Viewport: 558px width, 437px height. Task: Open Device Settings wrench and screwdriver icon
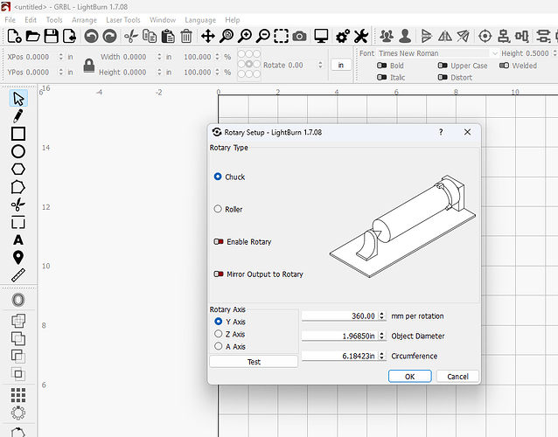pyautogui.click(x=361, y=36)
